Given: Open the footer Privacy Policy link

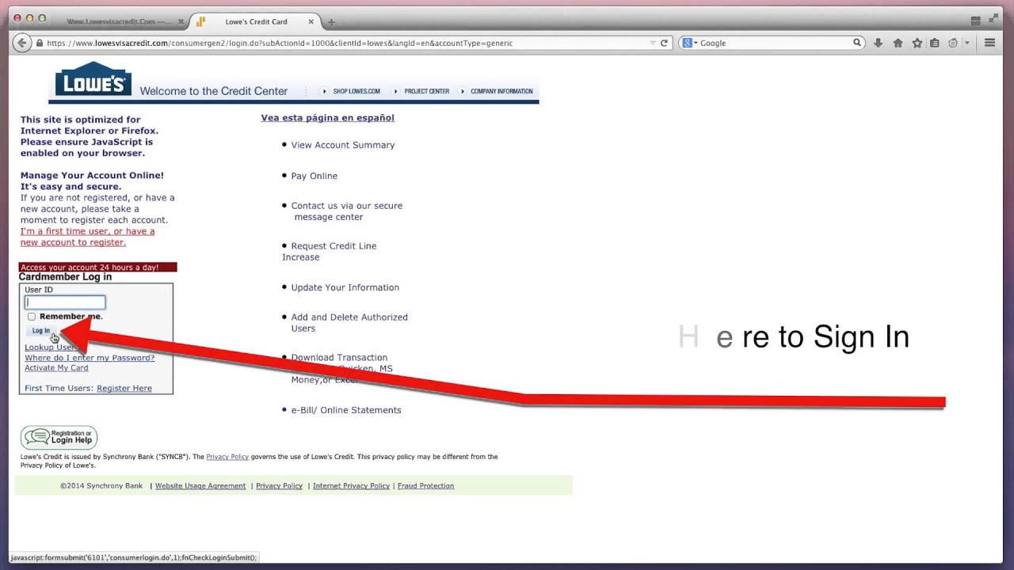Looking at the screenshot, I should [279, 486].
